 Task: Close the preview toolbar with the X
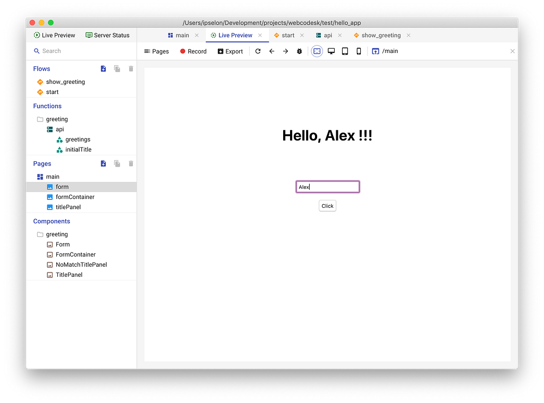click(513, 51)
